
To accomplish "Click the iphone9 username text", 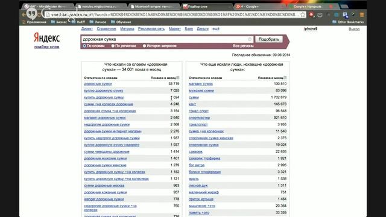I will [x=311, y=29].
